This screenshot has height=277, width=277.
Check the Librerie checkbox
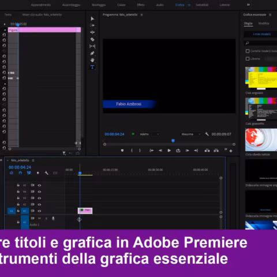tap(248, 59)
